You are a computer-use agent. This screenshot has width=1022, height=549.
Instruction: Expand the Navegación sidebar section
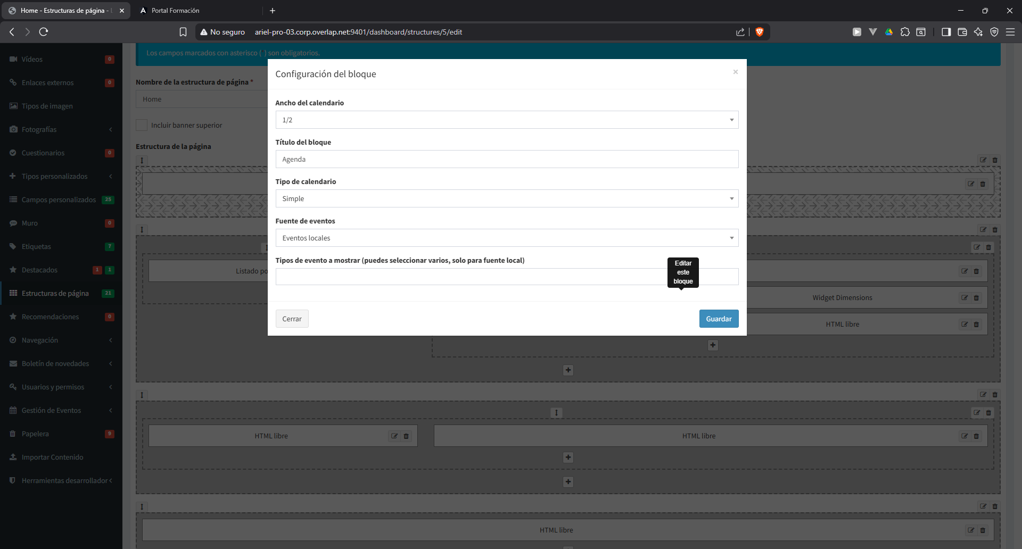pyautogui.click(x=61, y=340)
